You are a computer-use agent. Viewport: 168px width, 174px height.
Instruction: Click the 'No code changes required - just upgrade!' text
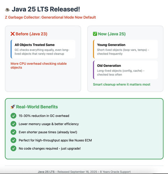click(49, 149)
